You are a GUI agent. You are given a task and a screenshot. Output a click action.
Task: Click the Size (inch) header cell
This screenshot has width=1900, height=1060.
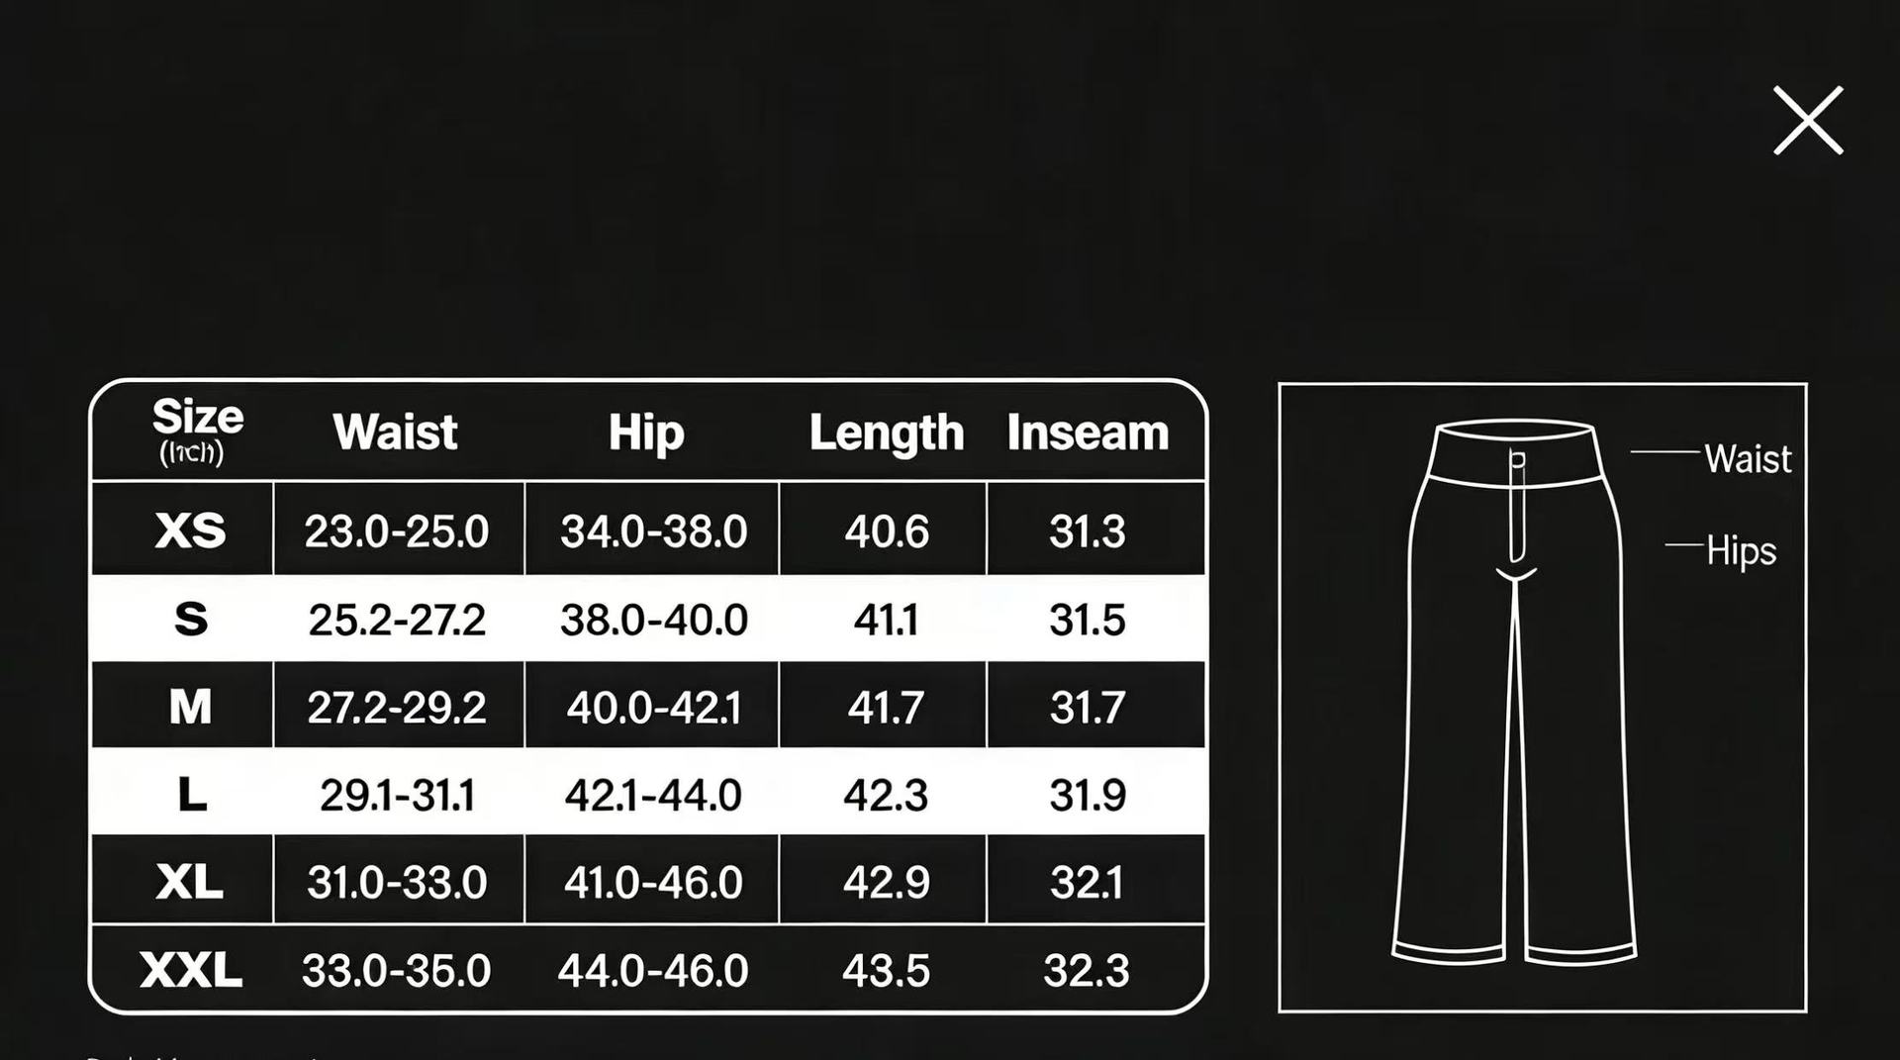197,431
